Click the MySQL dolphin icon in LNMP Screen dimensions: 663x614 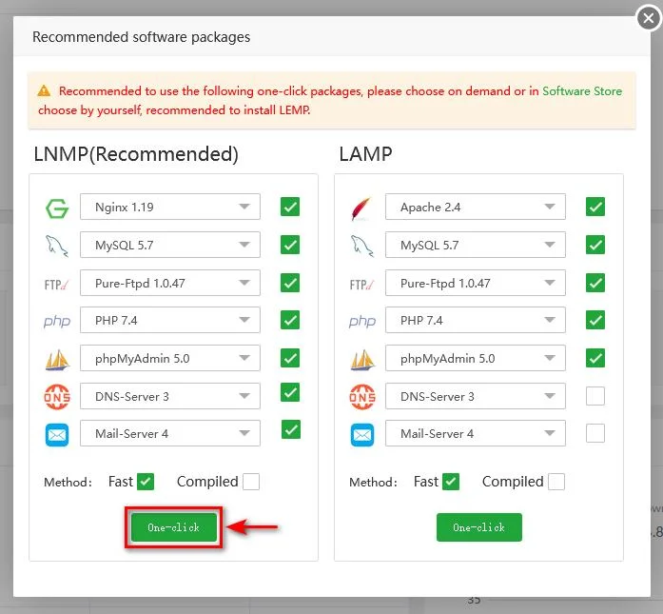click(56, 246)
